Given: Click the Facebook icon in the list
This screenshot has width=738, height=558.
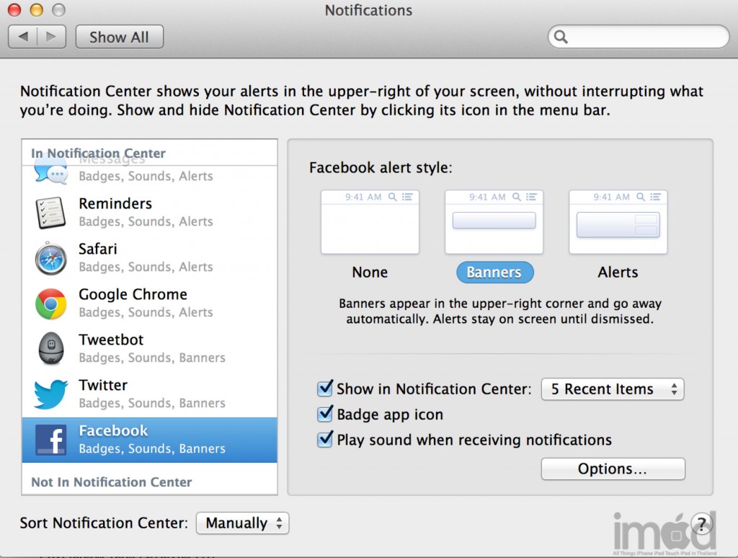Looking at the screenshot, I should [50, 440].
